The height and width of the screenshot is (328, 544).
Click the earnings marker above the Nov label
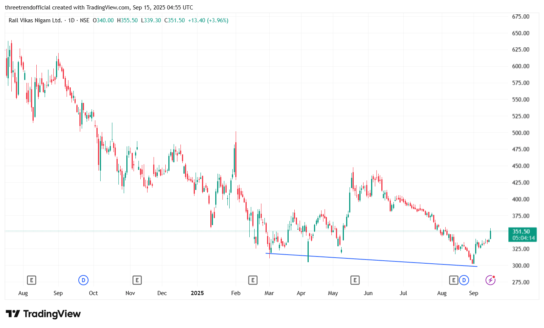pyautogui.click(x=137, y=280)
